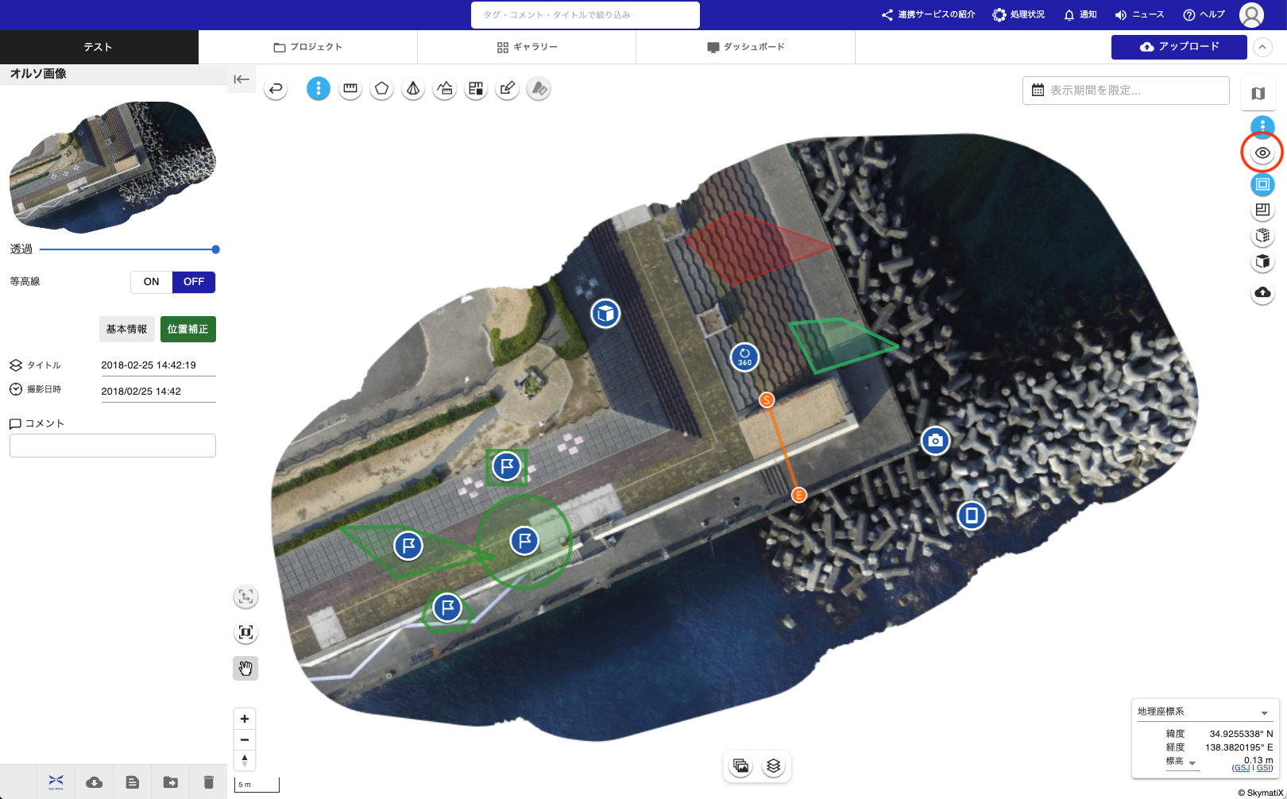Click the undo back-arrow icon in toolbar
Screen dimensions: 1287x799
pos(276,89)
